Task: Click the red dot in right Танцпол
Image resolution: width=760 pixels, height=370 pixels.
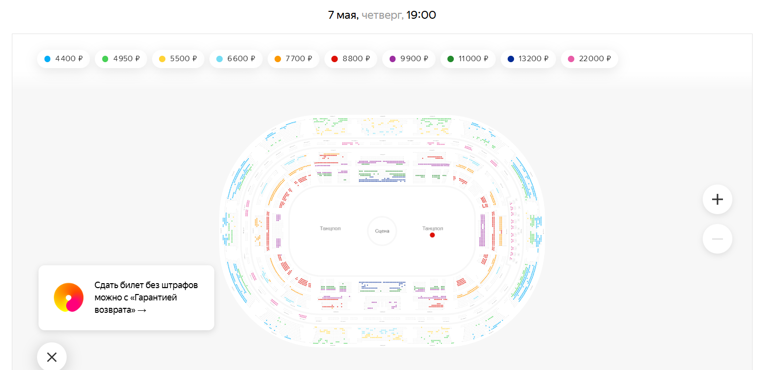Action: point(432,235)
